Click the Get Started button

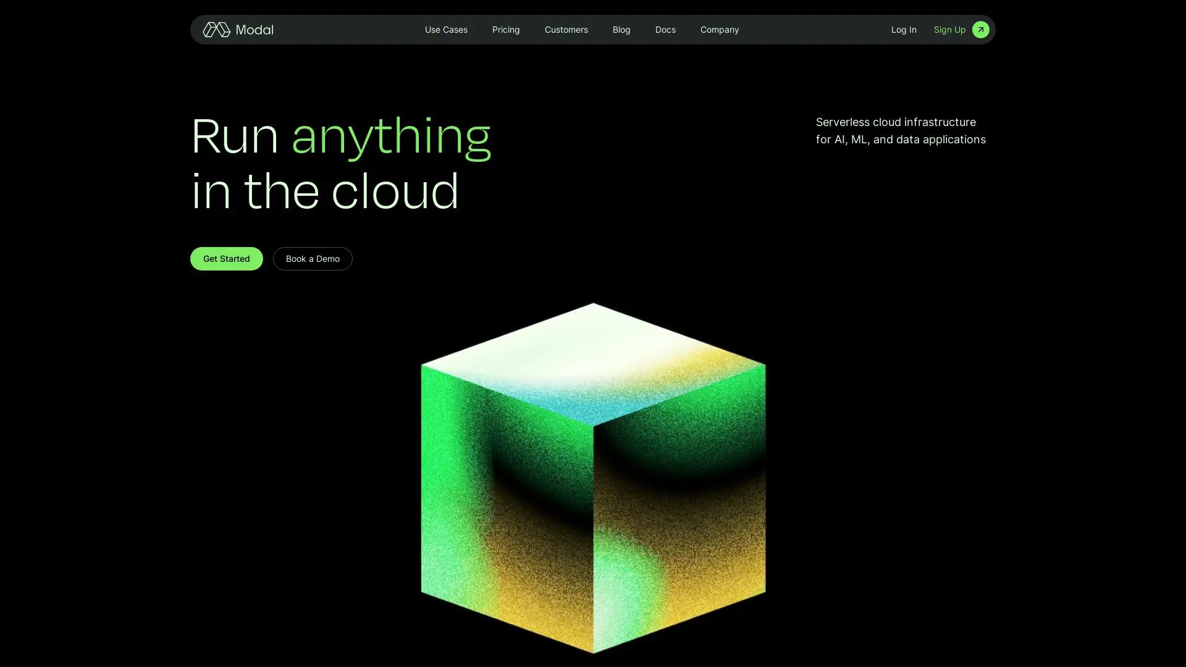click(x=226, y=258)
